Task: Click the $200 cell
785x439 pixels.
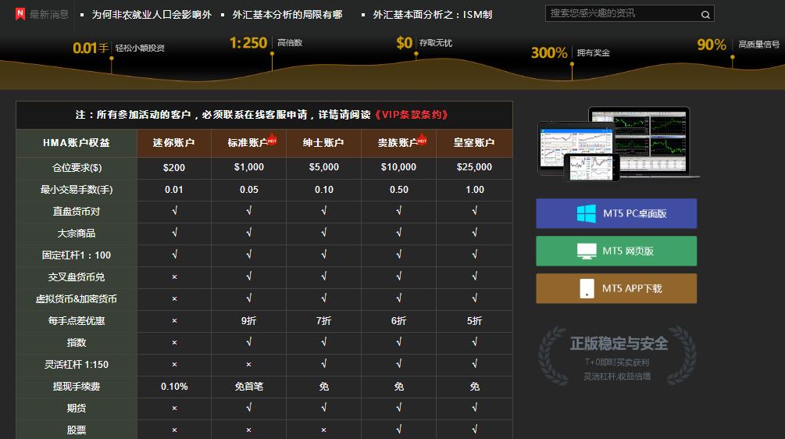Action: [x=174, y=168]
